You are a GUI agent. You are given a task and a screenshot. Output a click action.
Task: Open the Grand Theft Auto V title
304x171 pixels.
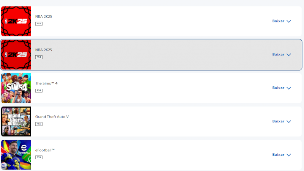point(52,116)
